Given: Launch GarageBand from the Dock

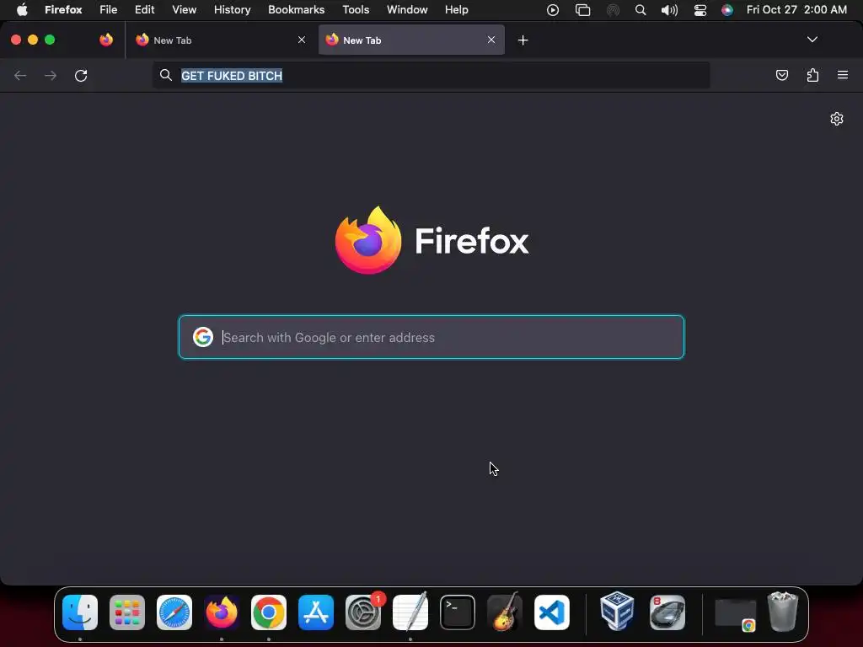Looking at the screenshot, I should (x=505, y=612).
